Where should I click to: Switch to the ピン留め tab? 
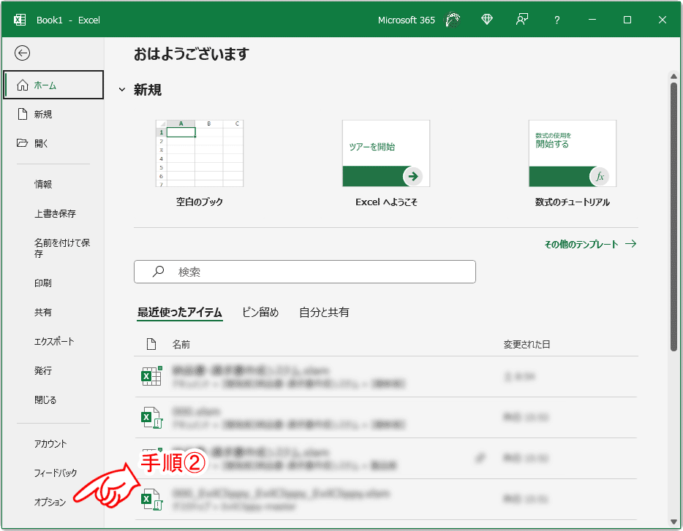pos(260,312)
